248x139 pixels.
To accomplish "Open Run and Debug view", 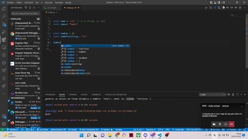I will coord(4,32).
